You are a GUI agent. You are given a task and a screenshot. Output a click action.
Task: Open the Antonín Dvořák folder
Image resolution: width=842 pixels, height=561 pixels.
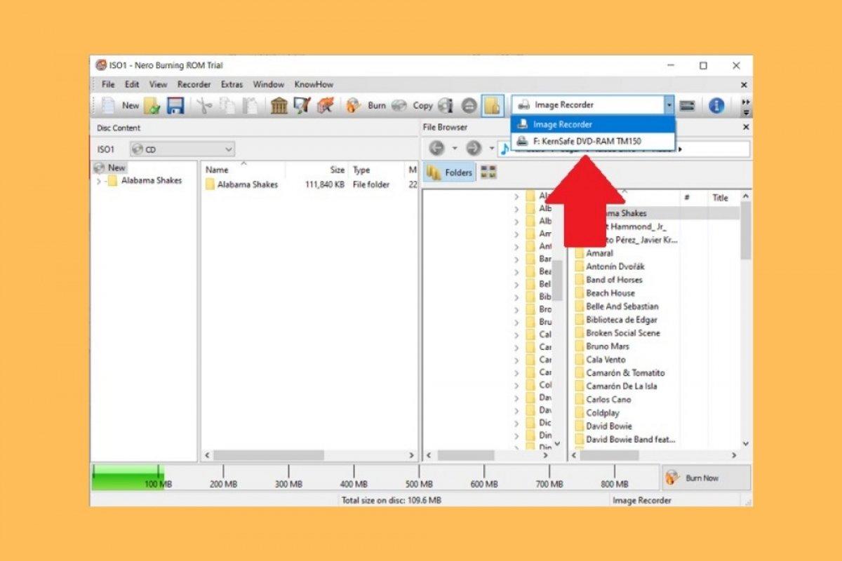click(x=610, y=266)
